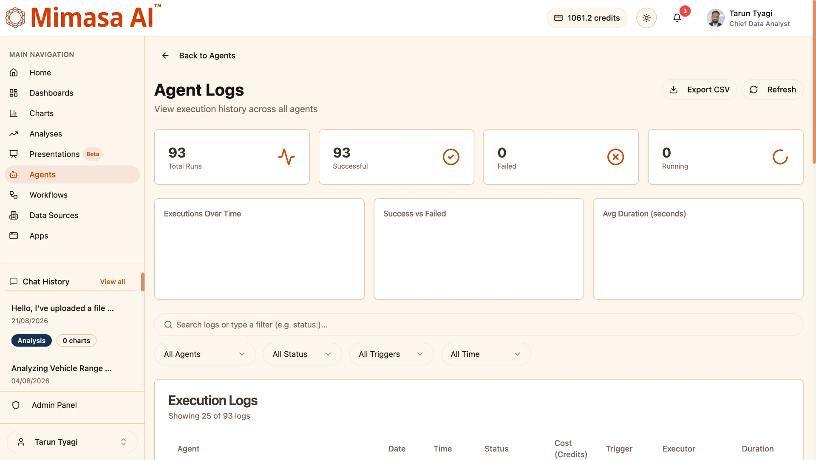Click the back arrow icon
Image resolution: width=816 pixels, height=460 pixels.
165,56
